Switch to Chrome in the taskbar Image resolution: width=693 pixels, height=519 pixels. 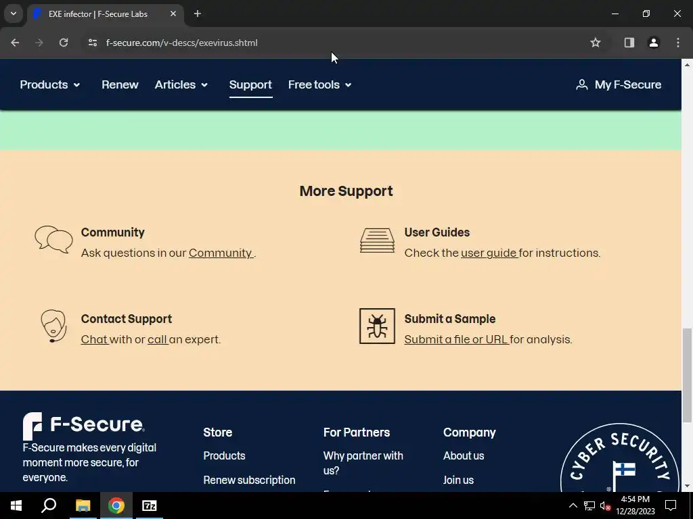pos(116,505)
